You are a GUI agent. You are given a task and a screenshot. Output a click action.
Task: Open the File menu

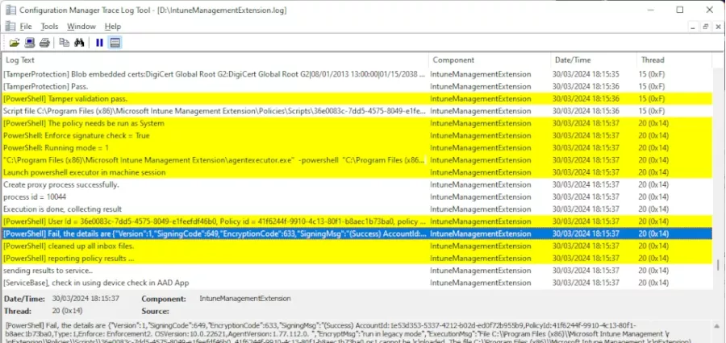click(x=26, y=27)
